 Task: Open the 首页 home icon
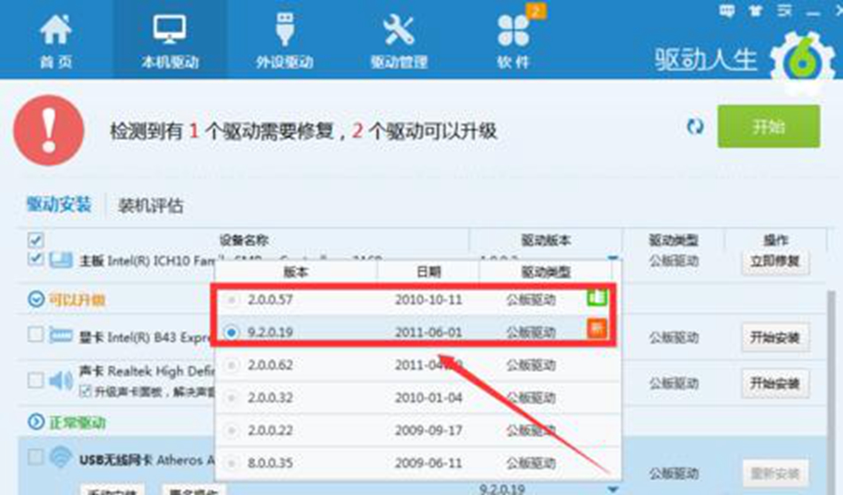click(x=56, y=29)
